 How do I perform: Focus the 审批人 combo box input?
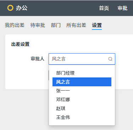point(82,59)
